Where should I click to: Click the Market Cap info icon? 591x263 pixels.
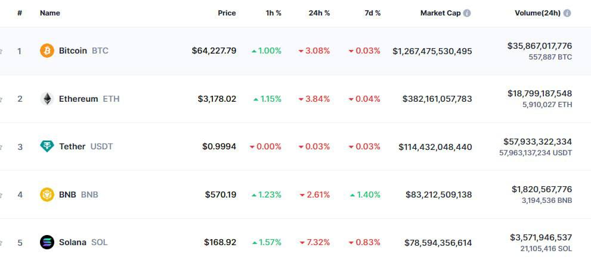[x=467, y=13]
